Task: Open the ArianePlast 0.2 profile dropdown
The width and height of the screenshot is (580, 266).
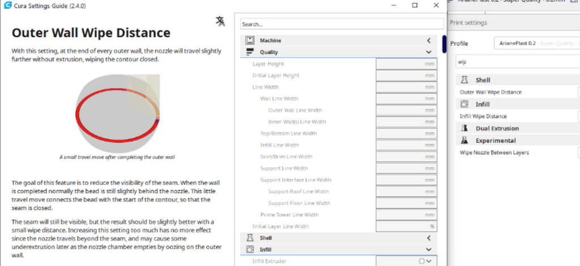Action: [x=537, y=43]
